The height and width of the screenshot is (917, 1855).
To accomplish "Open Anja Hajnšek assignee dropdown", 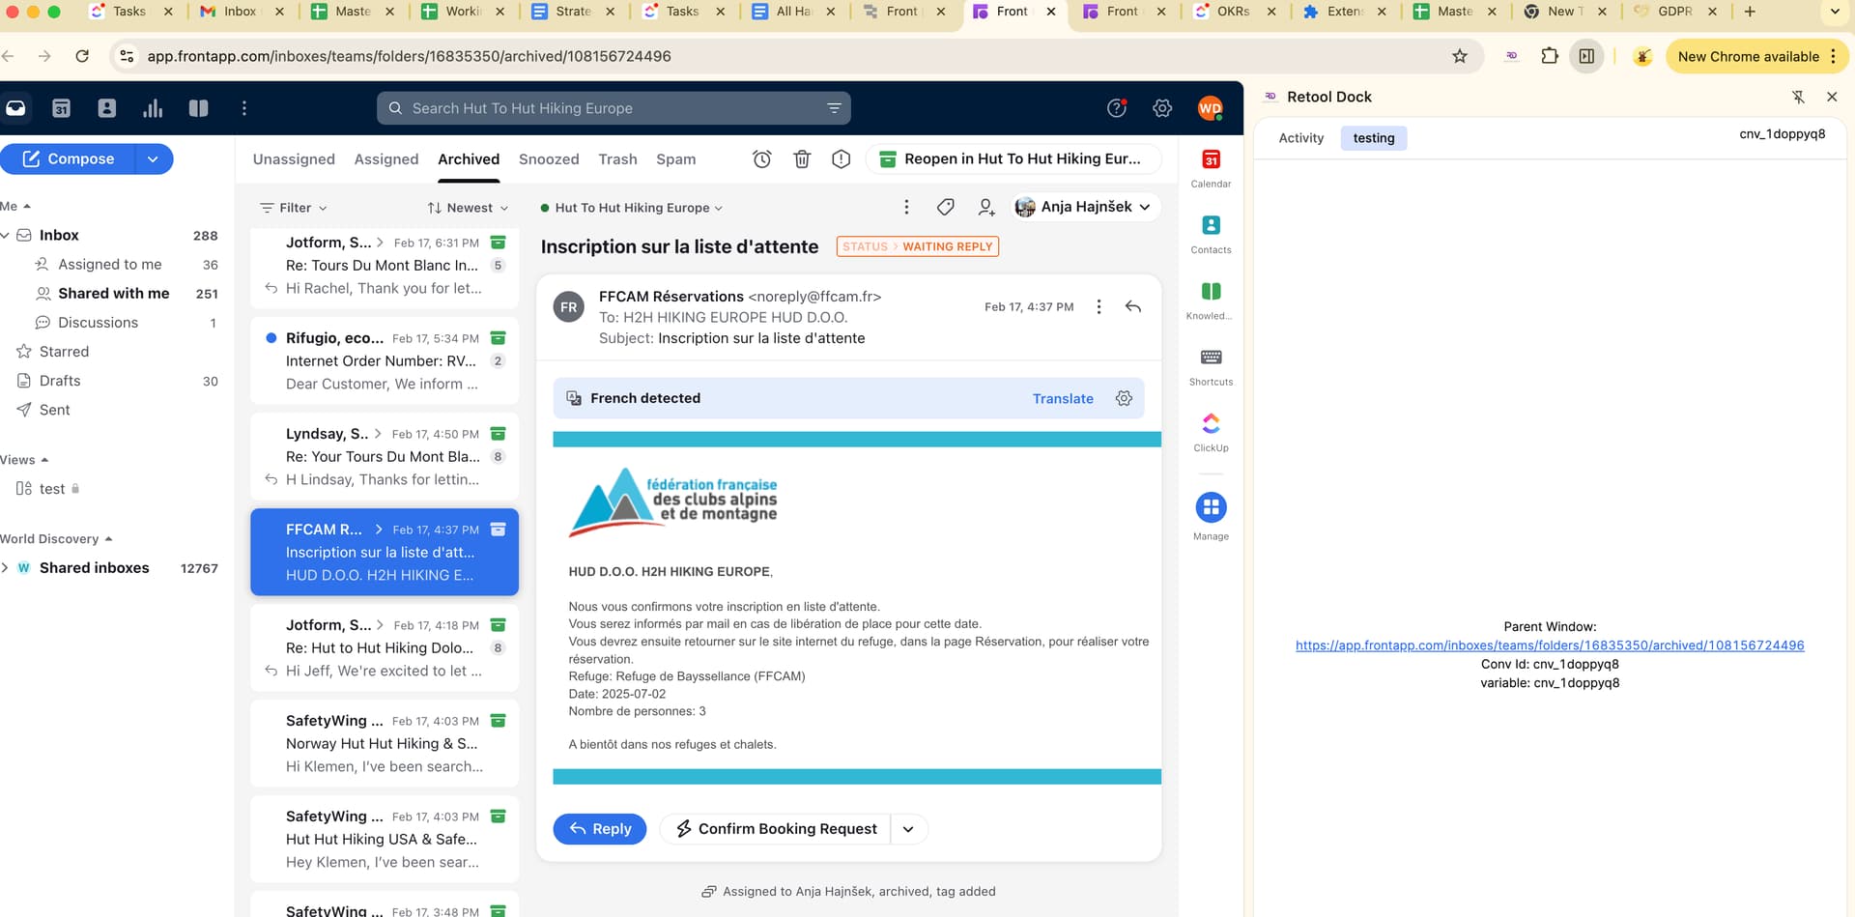I will tap(1085, 207).
